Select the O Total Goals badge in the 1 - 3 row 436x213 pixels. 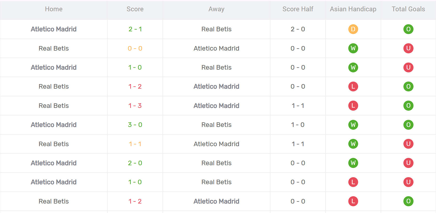pos(408,106)
